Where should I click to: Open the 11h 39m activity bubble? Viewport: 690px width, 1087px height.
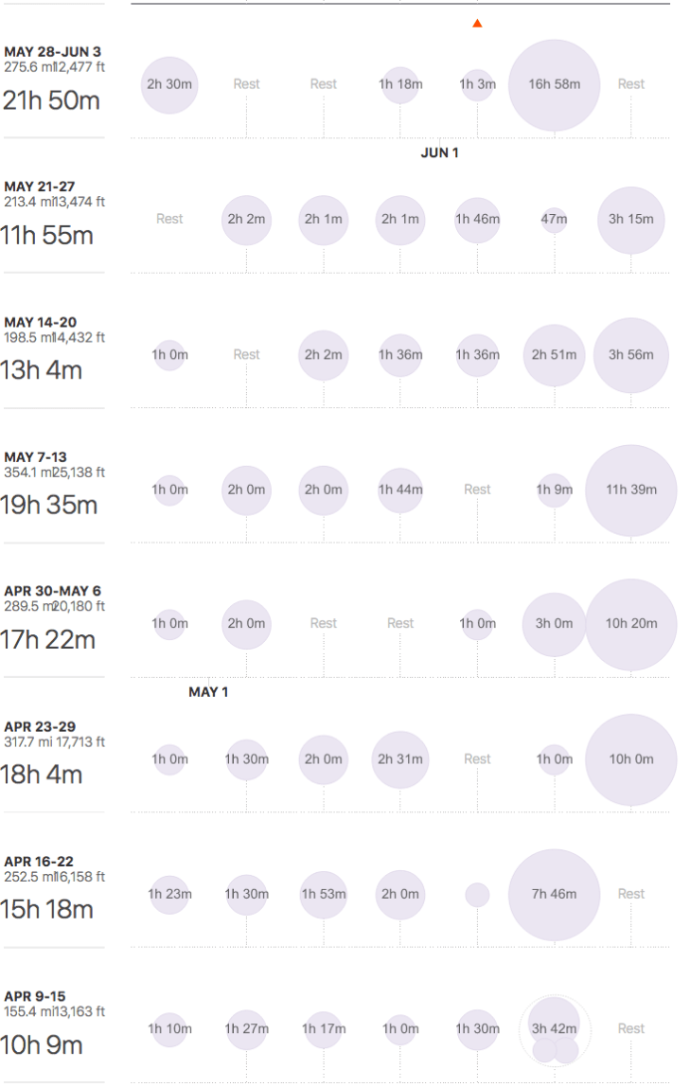[x=630, y=490]
